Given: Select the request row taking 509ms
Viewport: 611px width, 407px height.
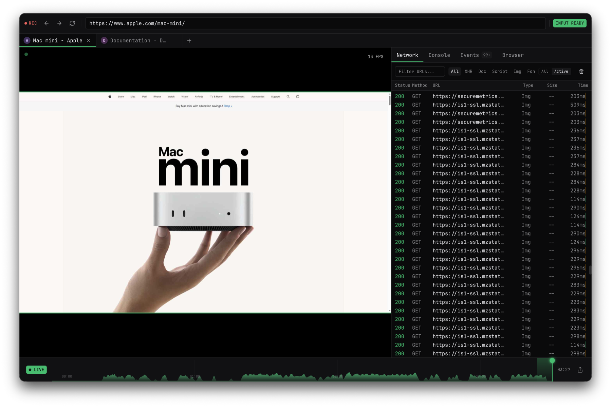Looking at the screenshot, I should (x=490, y=105).
